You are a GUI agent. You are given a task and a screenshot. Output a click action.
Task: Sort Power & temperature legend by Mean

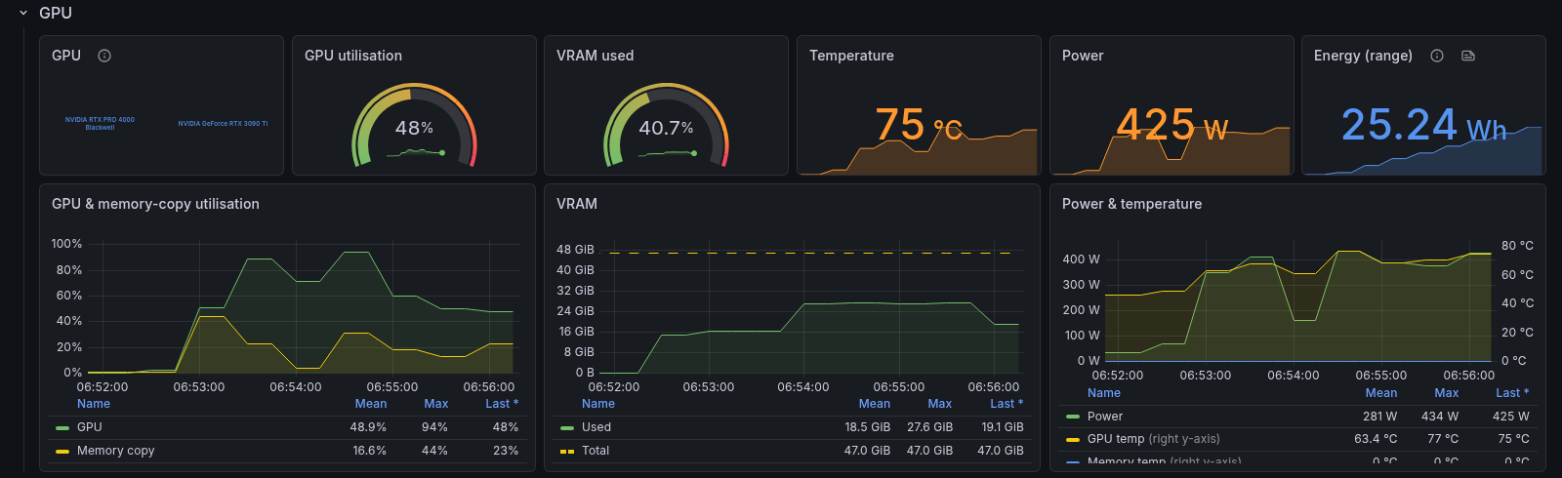point(1381,393)
